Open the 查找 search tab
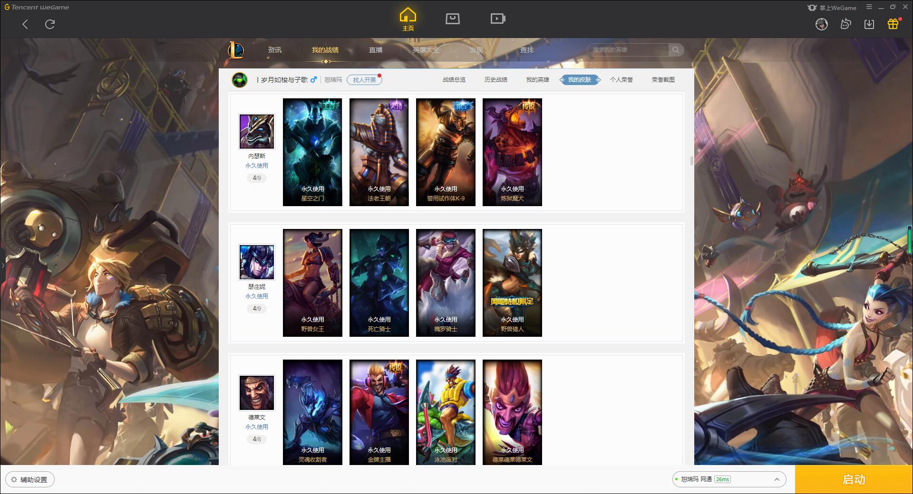 pyautogui.click(x=527, y=50)
